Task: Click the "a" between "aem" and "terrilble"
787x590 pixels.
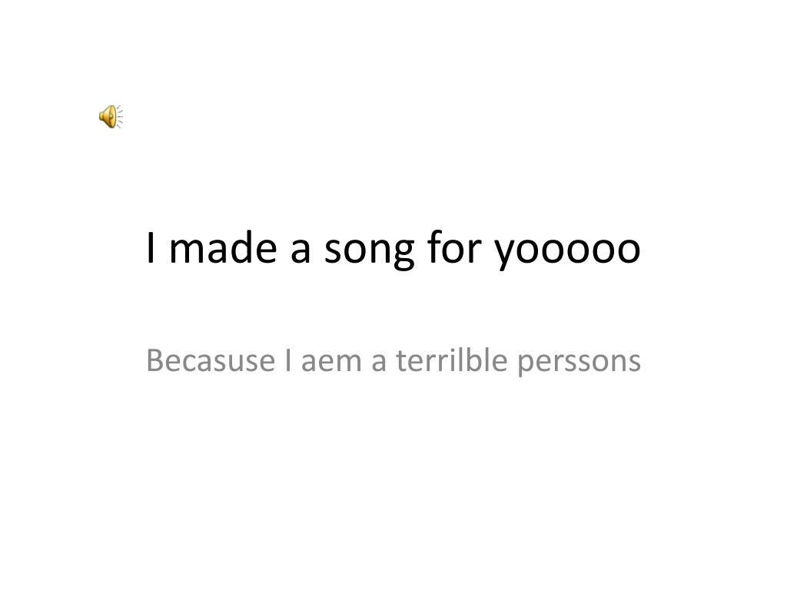Action: pyautogui.click(x=379, y=363)
